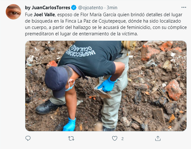Click the bold name Joel Valle
The height and width of the screenshot is (149, 191).
[x=44, y=15]
